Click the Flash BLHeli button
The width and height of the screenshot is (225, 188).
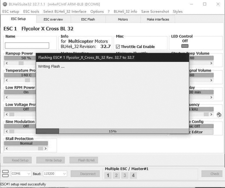click(x=84, y=160)
